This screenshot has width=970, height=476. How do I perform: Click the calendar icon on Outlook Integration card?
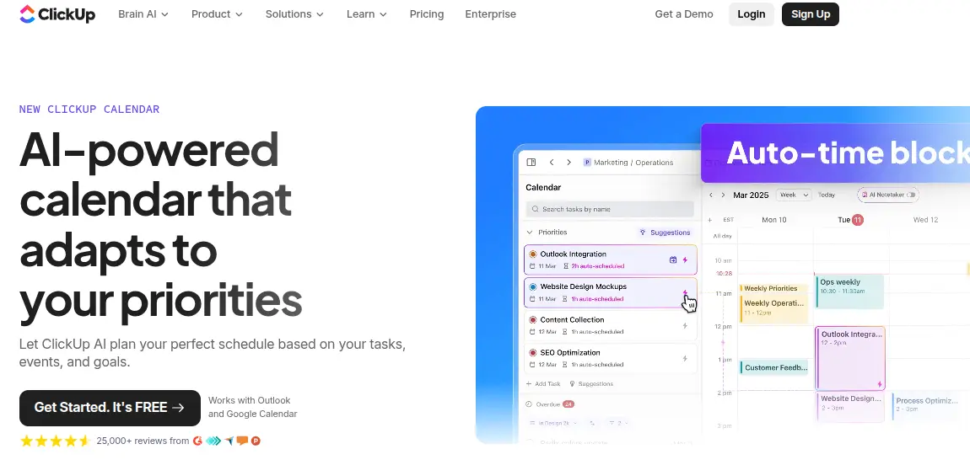(x=673, y=259)
